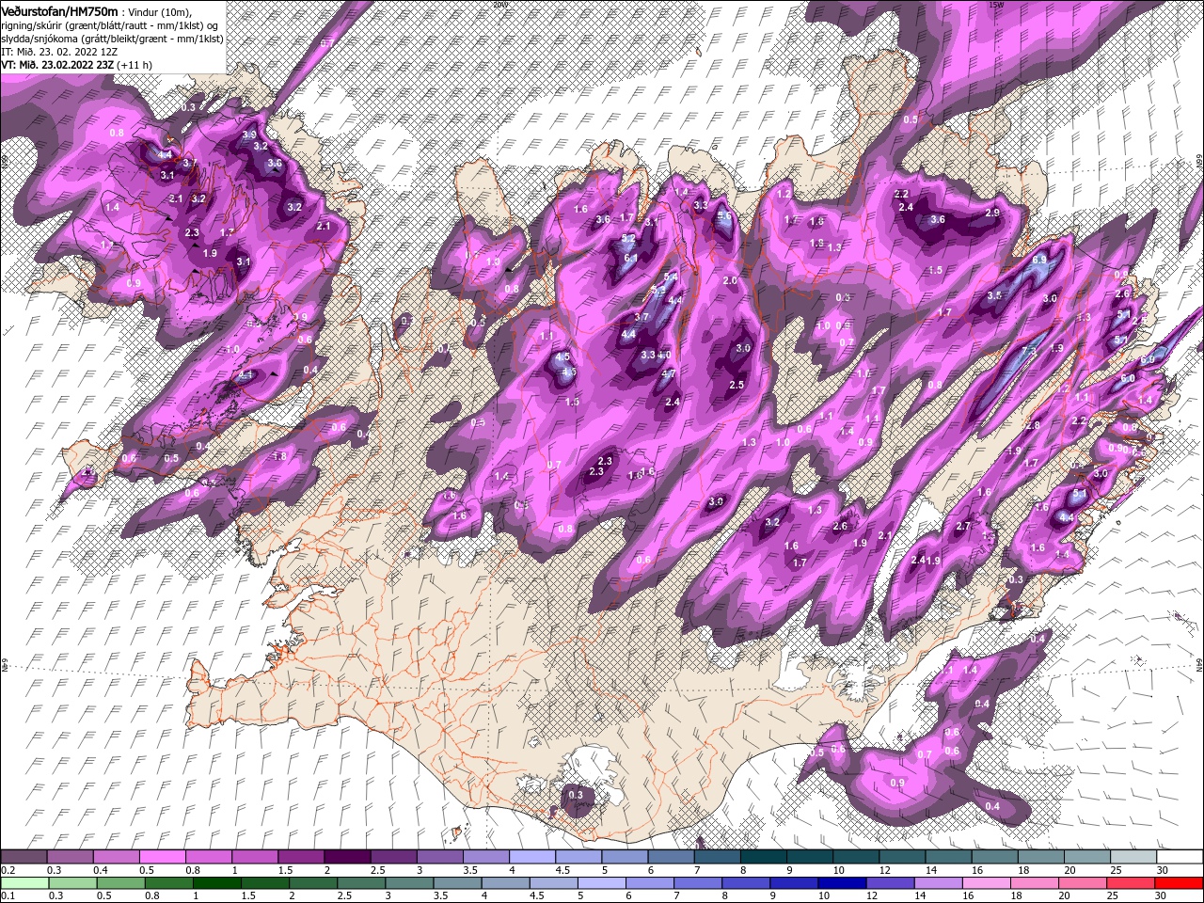
Task: Pick the lower scale swatch starting at 20
Action: [1083, 883]
